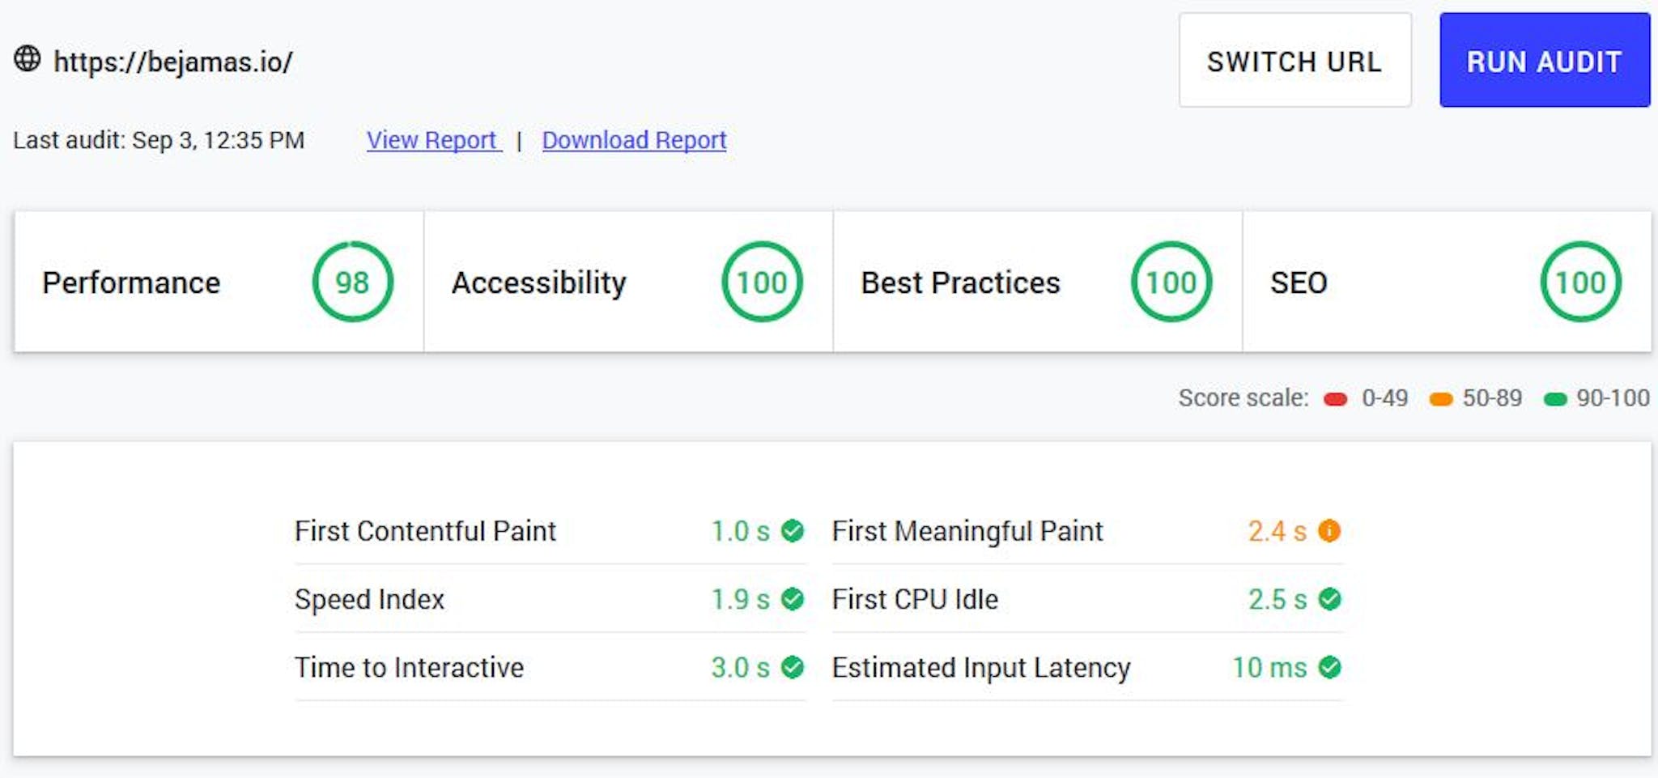Click the globe icon beside the URL
This screenshot has height=778, width=1658.
(27, 59)
